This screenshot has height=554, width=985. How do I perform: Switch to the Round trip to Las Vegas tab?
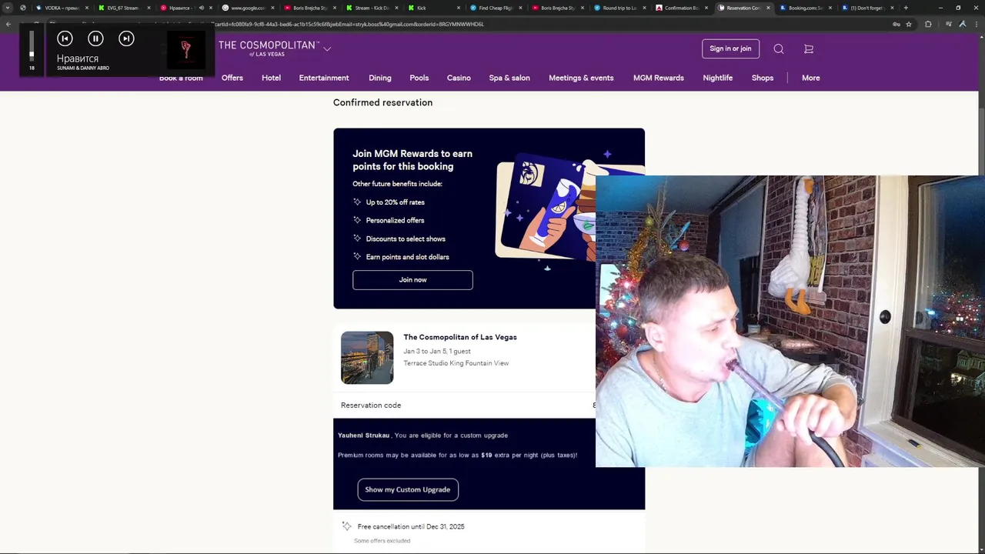coord(618,8)
